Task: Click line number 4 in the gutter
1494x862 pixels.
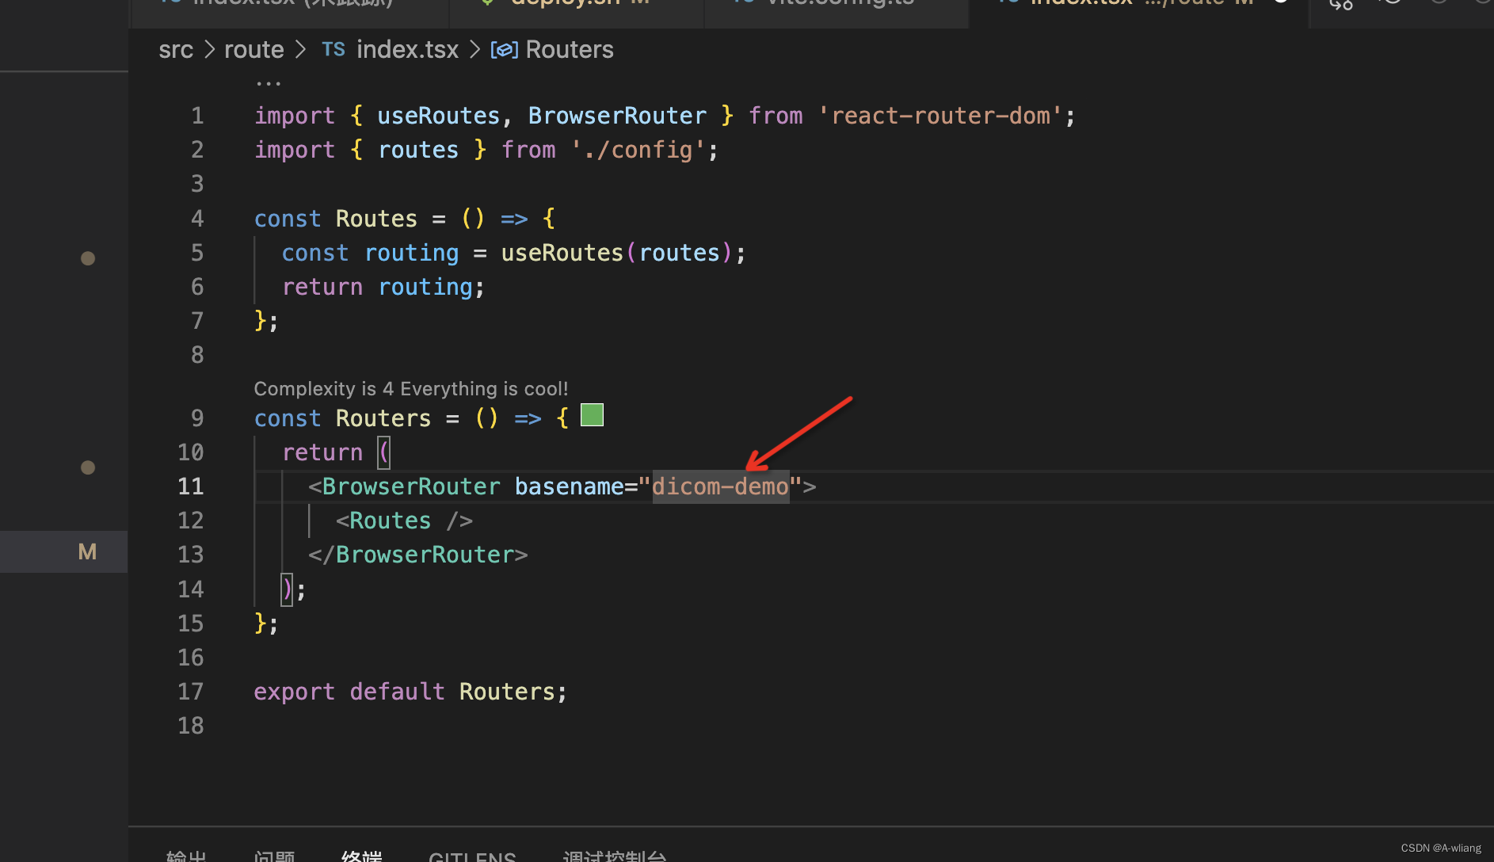Action: (197, 219)
